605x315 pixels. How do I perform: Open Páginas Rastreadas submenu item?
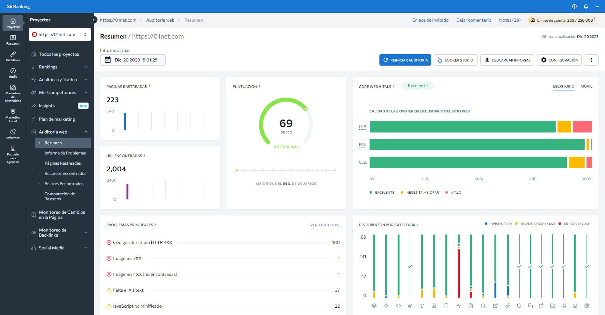pyautogui.click(x=63, y=163)
